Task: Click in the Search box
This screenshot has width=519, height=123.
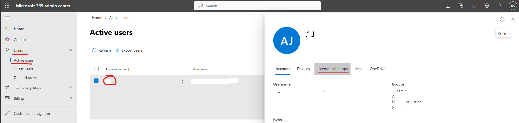Action: tap(257, 6)
